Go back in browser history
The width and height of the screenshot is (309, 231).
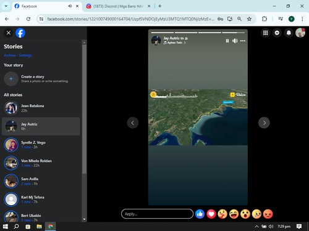(7, 19)
